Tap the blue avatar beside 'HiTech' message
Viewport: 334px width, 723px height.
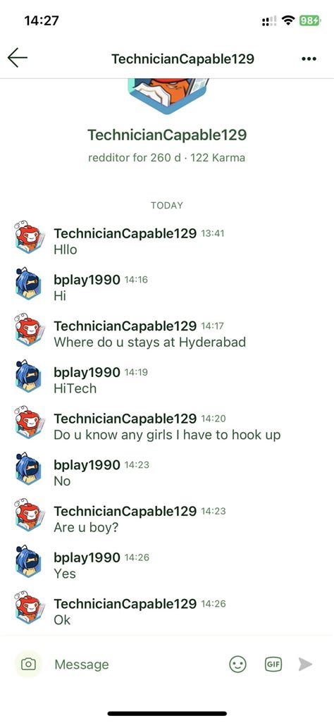point(28,376)
